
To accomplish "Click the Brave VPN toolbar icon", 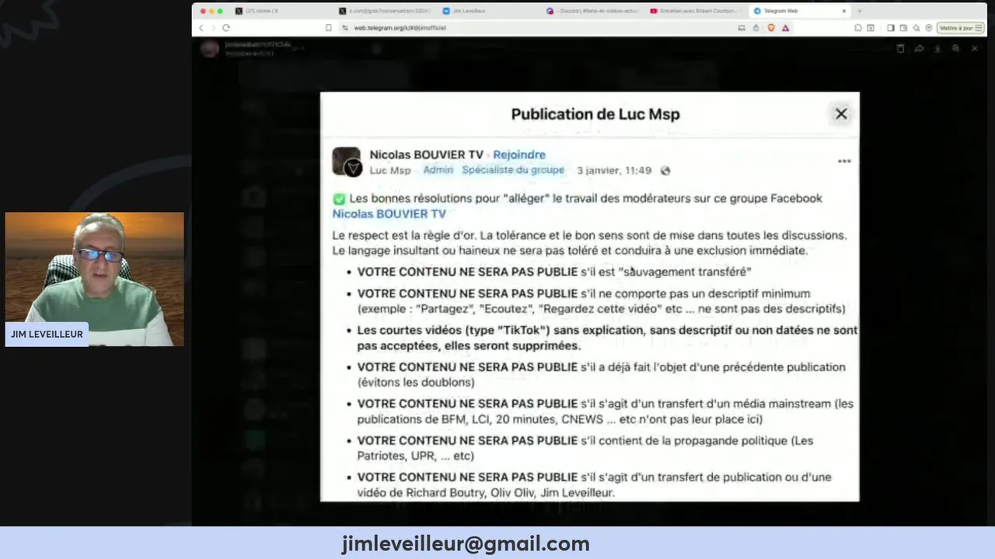I will pyautogui.click(x=928, y=28).
